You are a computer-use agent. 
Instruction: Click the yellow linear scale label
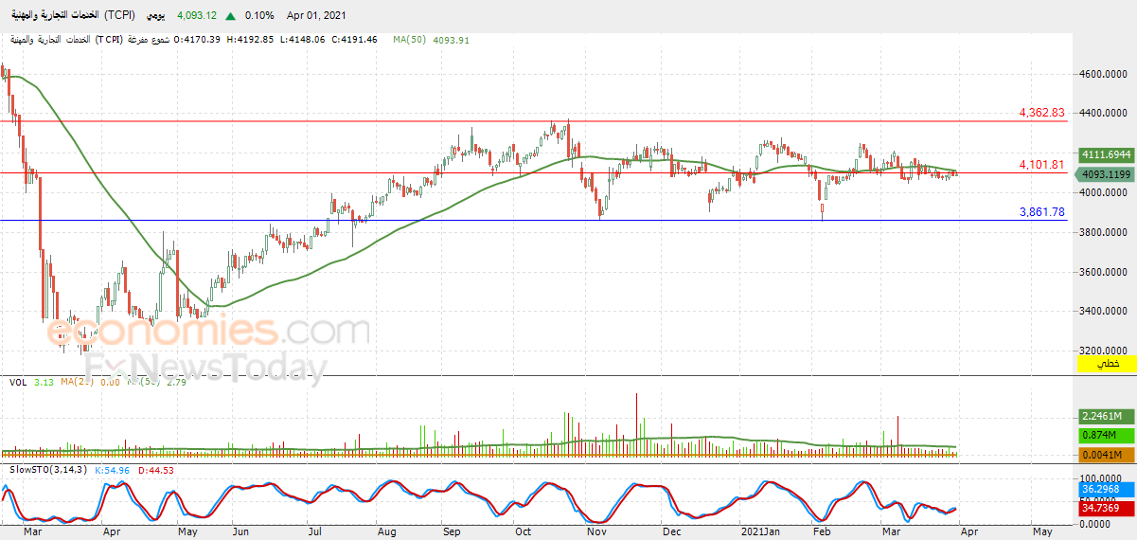(1106, 364)
